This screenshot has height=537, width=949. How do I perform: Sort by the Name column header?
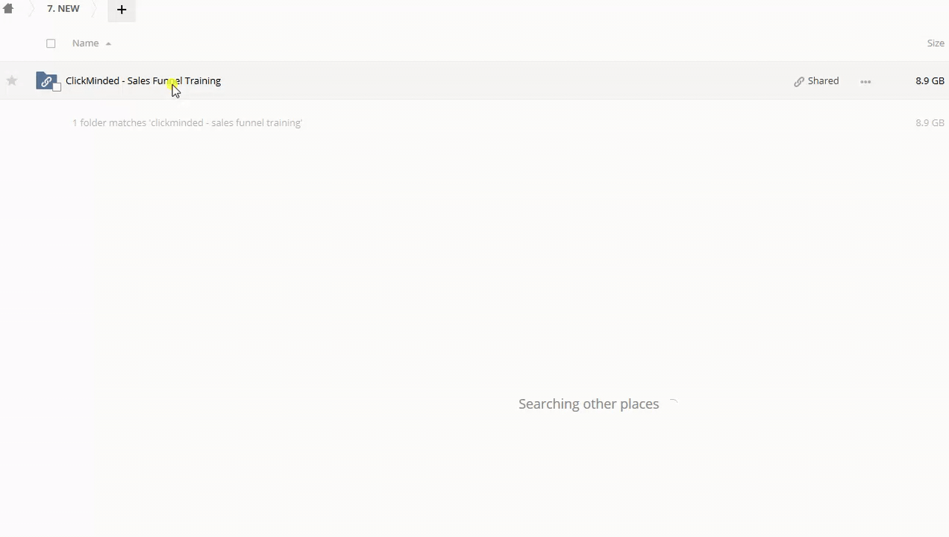[x=85, y=43]
